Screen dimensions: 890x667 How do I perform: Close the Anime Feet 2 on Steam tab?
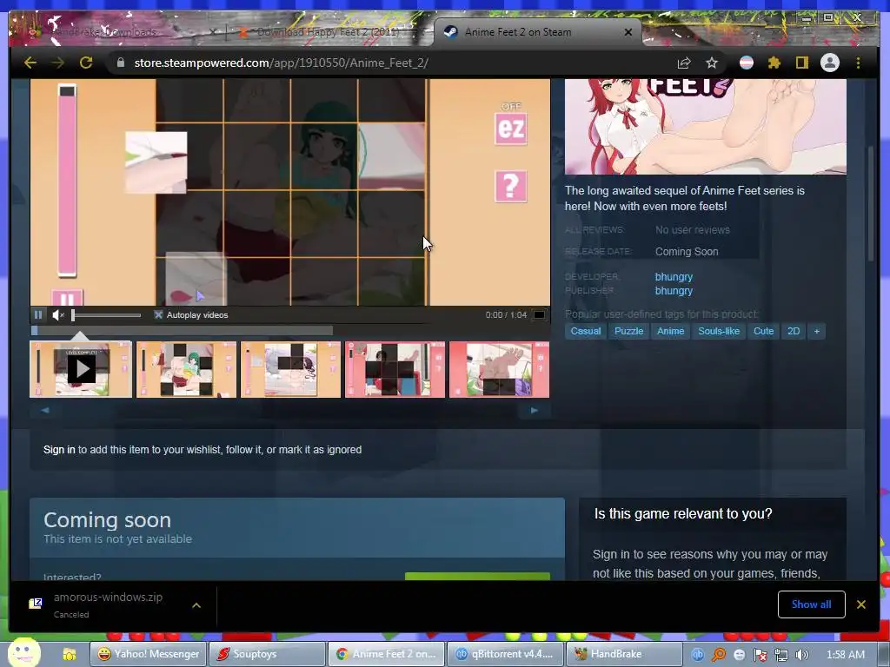pos(628,32)
